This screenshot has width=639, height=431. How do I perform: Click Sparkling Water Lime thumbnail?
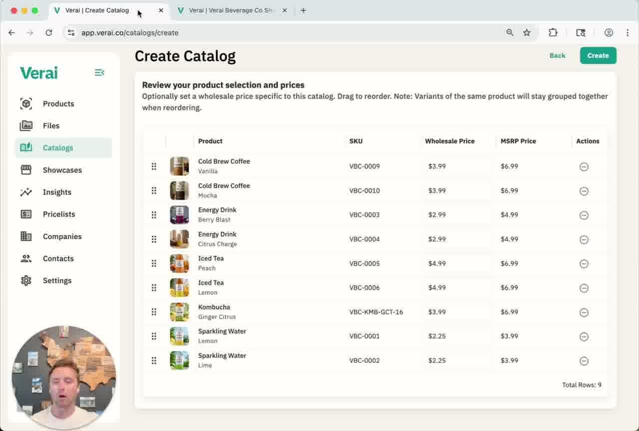(x=179, y=360)
